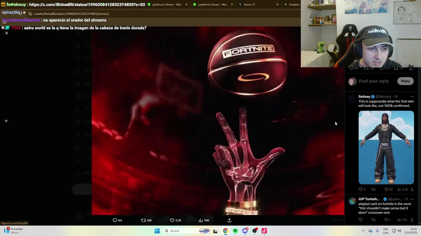Repost Satisay's reply
Image resolution: width=421 pixels, height=236 pixels.
pyautogui.click(x=373, y=189)
